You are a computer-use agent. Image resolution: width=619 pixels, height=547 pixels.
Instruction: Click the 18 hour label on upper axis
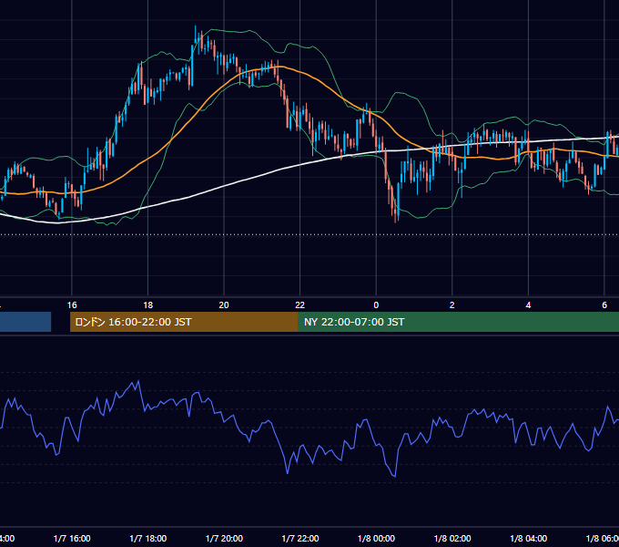coord(148,305)
